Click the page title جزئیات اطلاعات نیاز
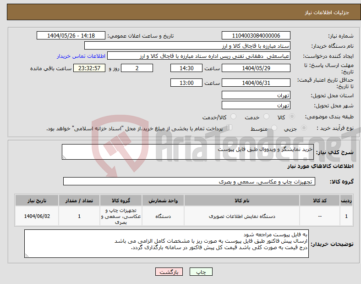This screenshot has width=361, height=284. 327,12
